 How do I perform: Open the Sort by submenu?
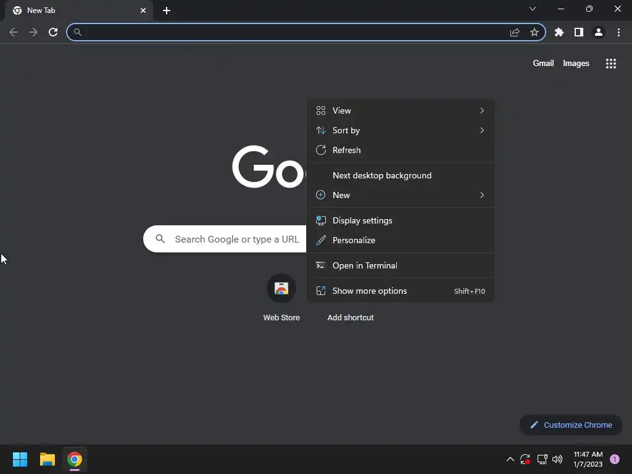[x=401, y=130]
